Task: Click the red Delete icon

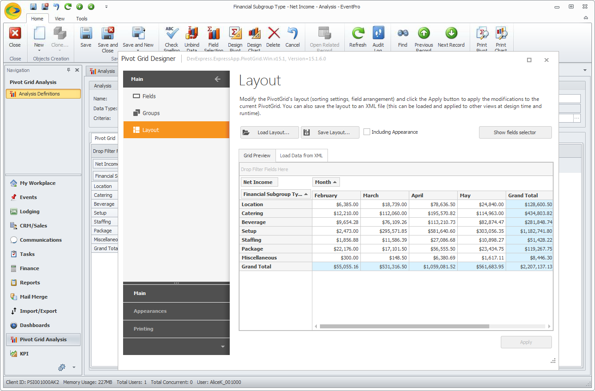Action: pos(274,34)
